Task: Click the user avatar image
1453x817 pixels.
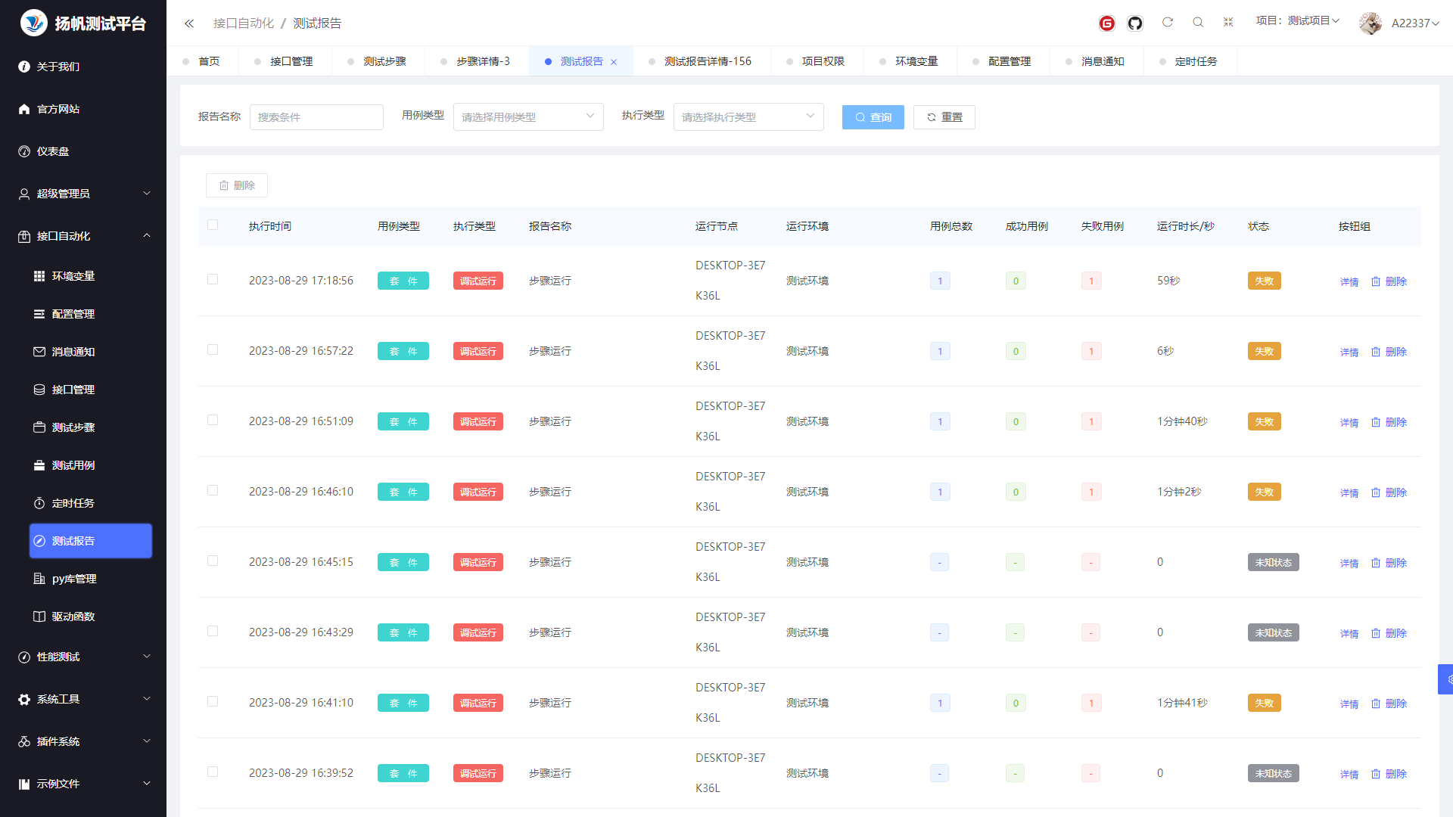Action: [1370, 23]
